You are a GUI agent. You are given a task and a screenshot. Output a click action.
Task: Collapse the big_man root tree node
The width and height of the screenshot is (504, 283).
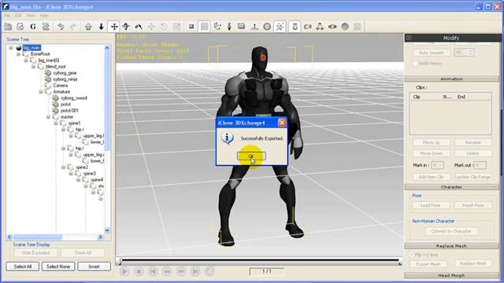click(11, 47)
